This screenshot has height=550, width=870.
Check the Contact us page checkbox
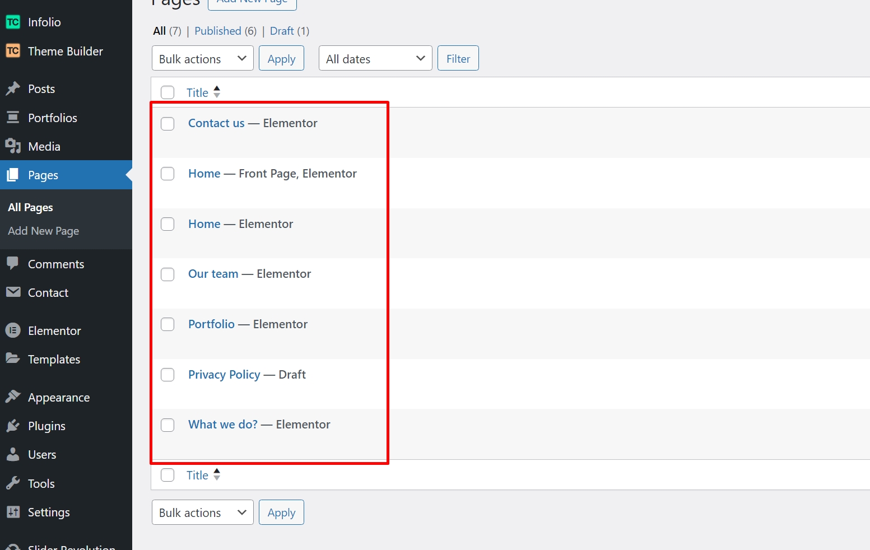(168, 124)
